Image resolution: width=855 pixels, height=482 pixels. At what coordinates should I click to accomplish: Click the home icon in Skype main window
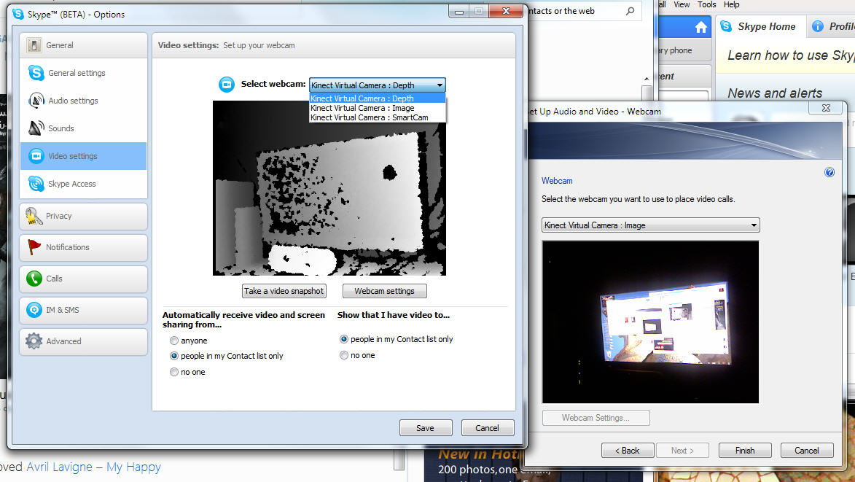point(700,27)
